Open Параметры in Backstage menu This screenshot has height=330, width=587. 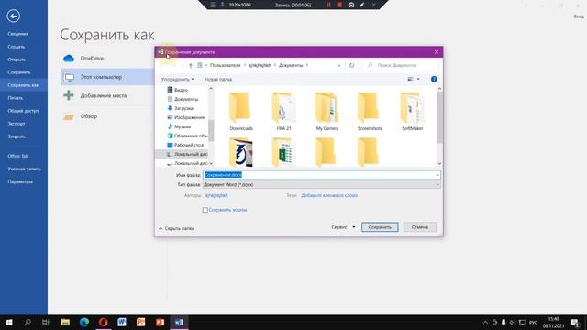pos(20,181)
